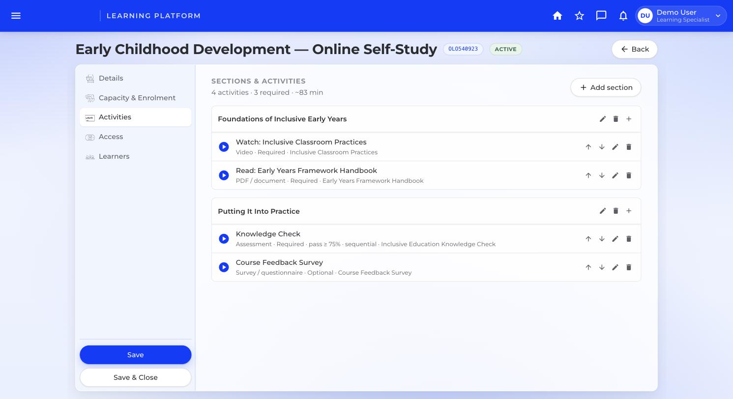Add activity to Foundations of Inclusive Early Years
Viewport: 733px width, 399px height.
click(x=629, y=119)
